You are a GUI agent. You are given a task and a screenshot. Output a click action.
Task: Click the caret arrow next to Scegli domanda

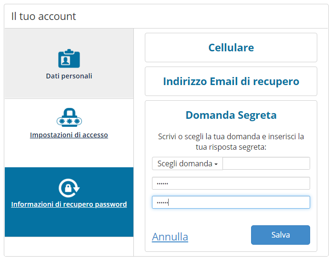216,164
